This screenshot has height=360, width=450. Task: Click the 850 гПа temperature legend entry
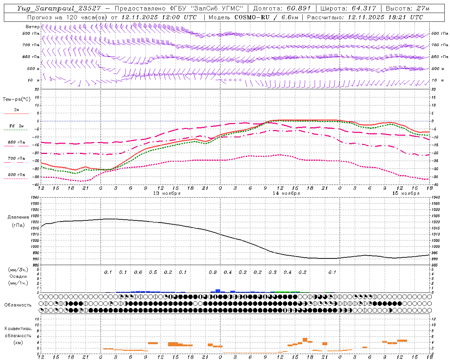17,142
